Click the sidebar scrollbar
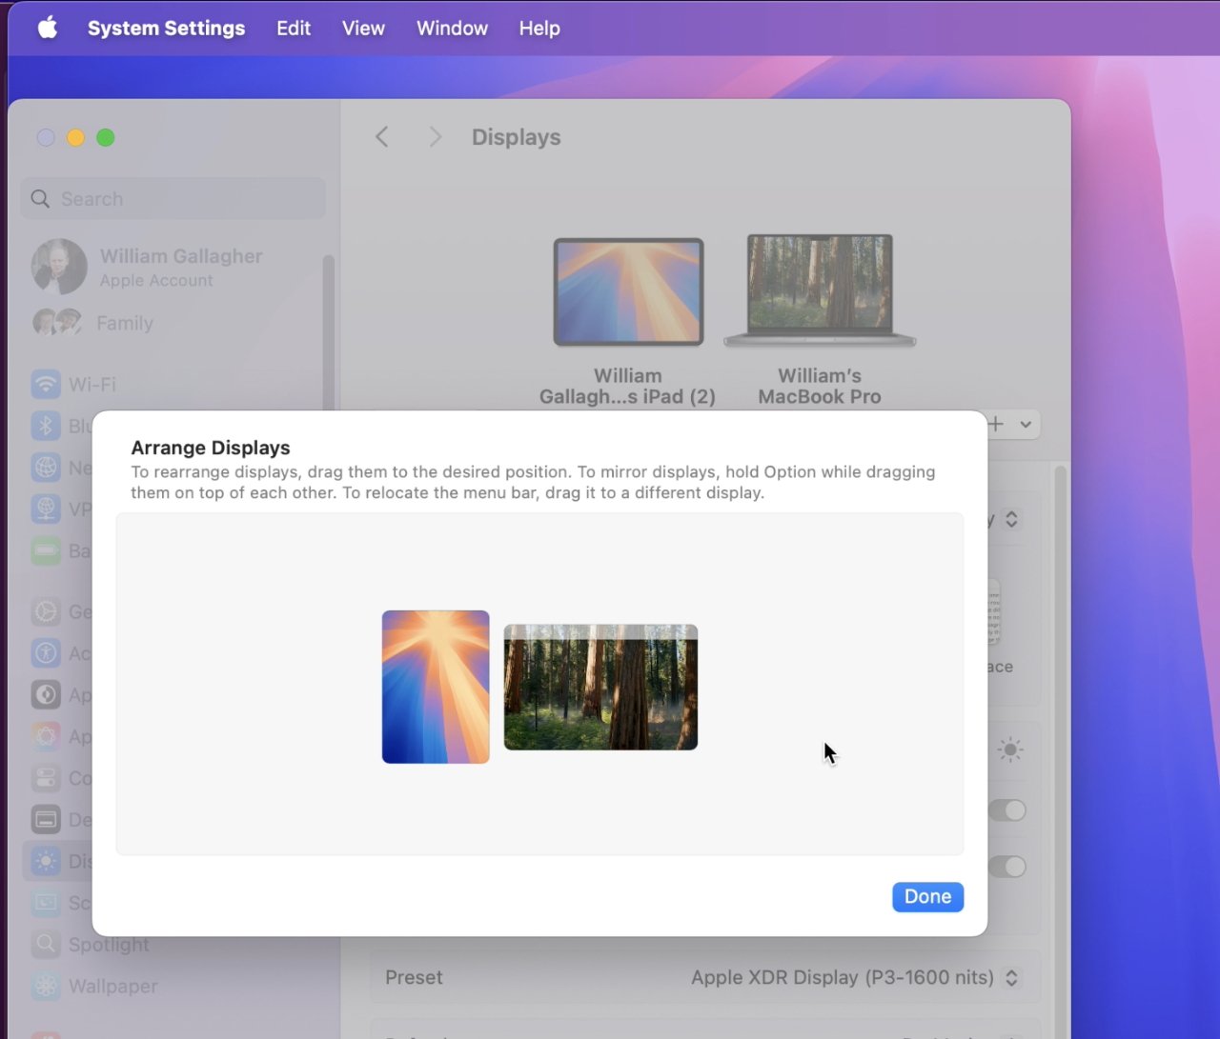 [x=329, y=333]
